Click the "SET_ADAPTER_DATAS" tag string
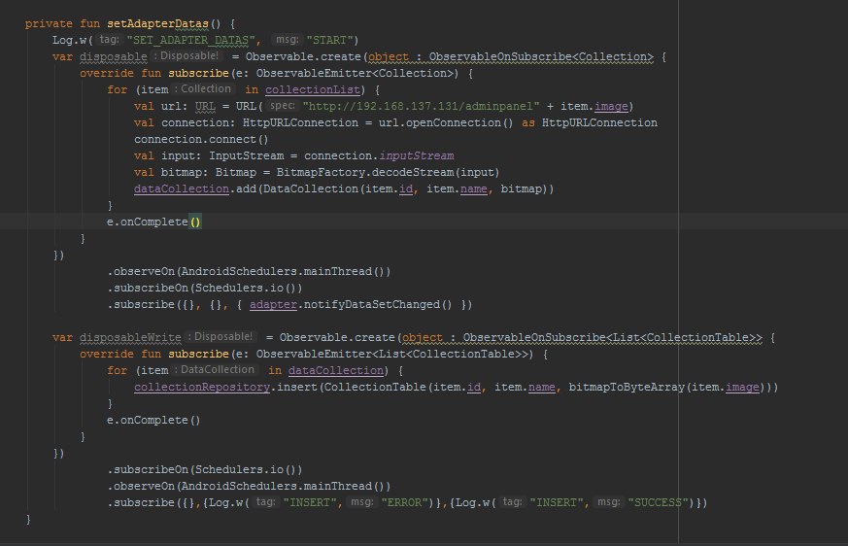848x546 pixels. point(190,40)
